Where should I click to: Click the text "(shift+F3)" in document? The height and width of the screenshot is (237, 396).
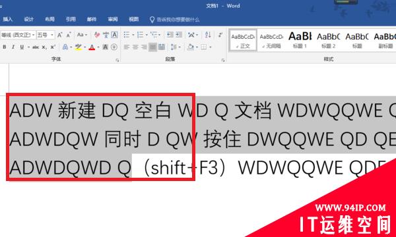(x=184, y=168)
